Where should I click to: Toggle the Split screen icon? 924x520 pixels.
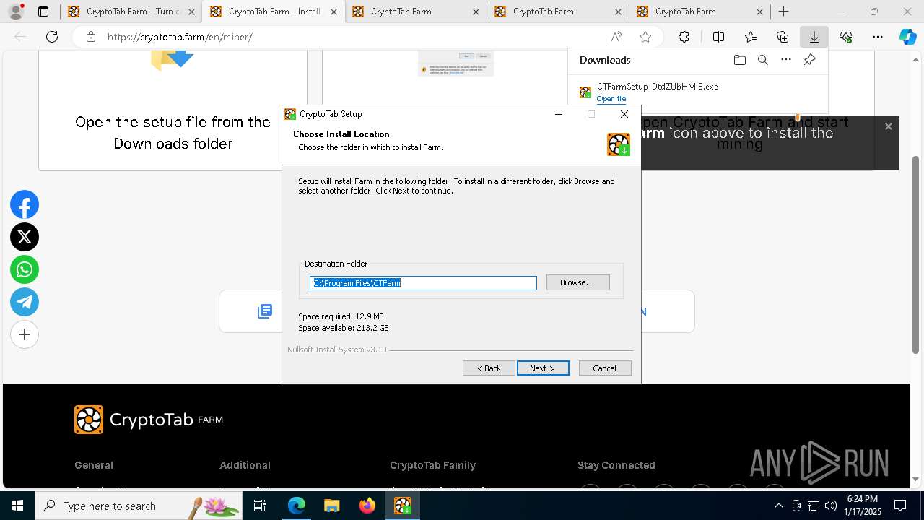pos(718,37)
